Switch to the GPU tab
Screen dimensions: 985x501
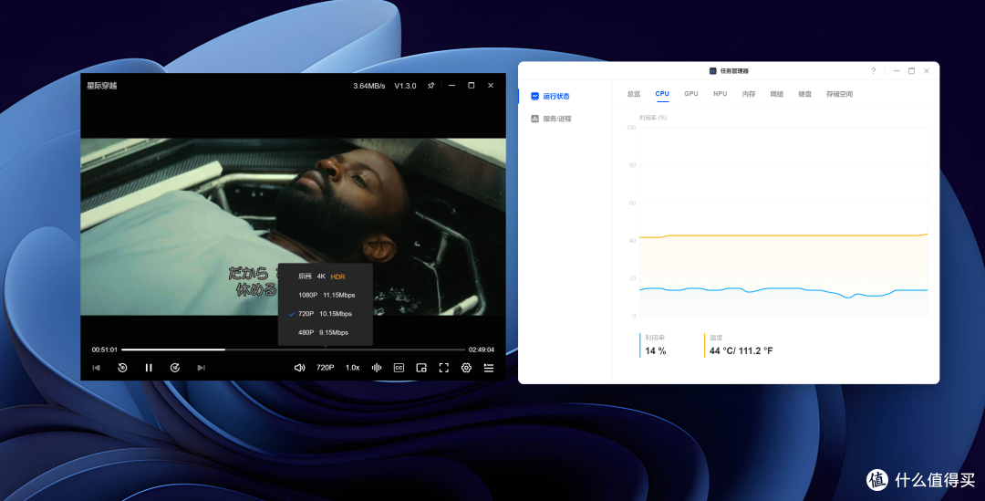click(x=691, y=94)
